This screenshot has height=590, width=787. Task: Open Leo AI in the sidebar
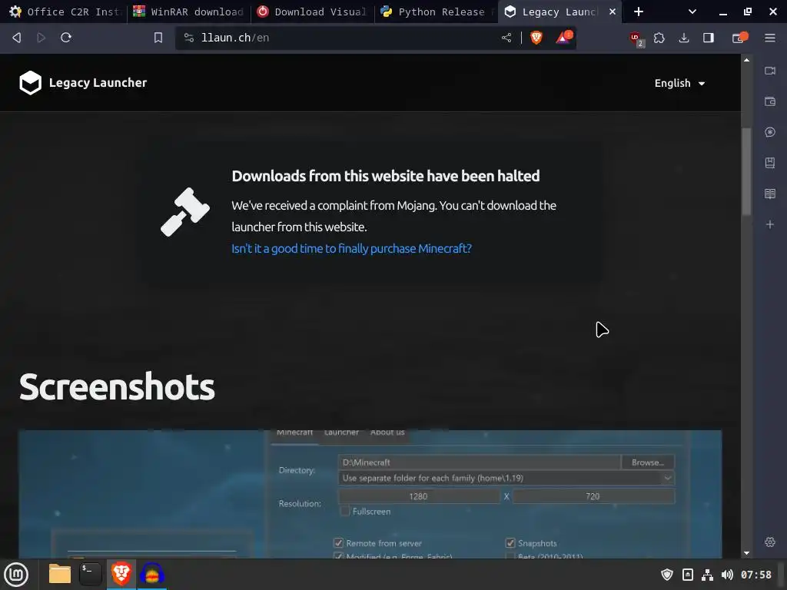coord(770,132)
